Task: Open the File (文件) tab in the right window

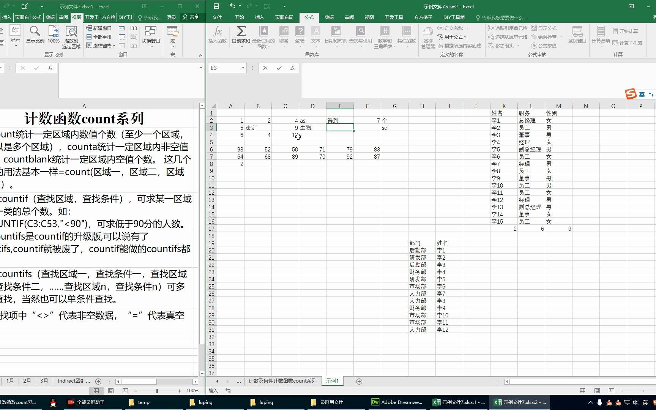Action: (217, 17)
